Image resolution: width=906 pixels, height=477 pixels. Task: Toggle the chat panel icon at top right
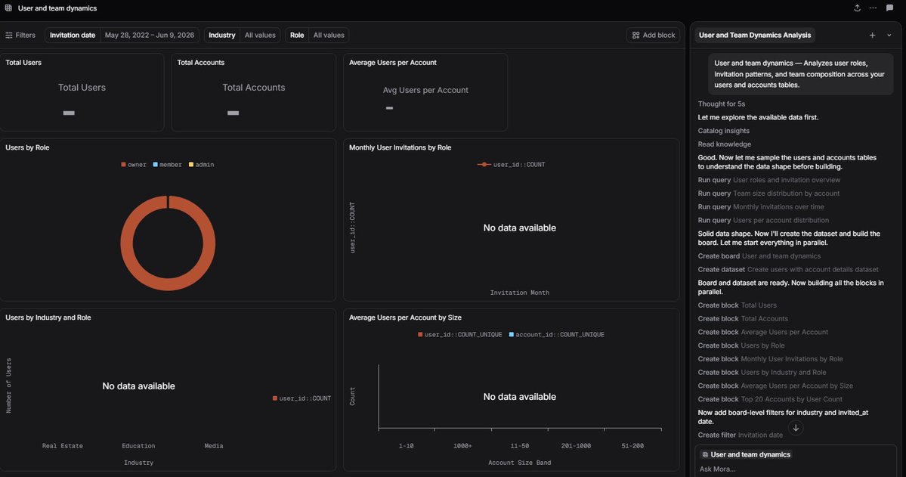coord(889,8)
